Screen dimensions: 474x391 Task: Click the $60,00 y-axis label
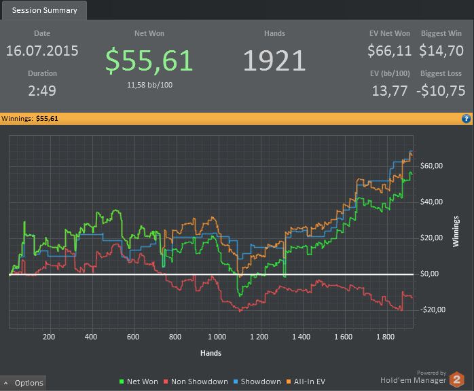point(431,166)
